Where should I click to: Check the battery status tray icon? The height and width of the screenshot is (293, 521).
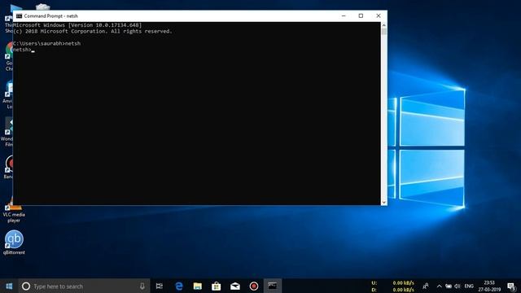coord(449,286)
